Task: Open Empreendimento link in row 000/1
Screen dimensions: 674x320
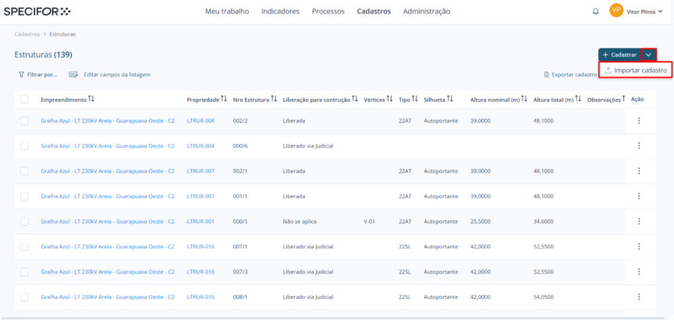Action: tap(108, 221)
